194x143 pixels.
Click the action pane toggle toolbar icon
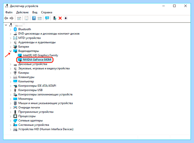pos(40,18)
